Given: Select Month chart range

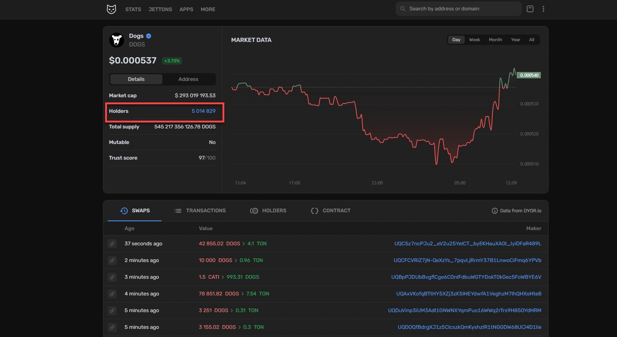Looking at the screenshot, I should [x=495, y=40].
